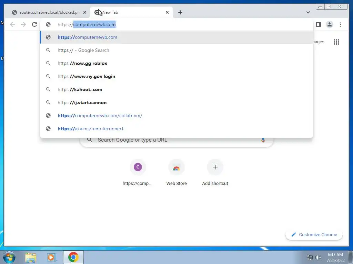The width and height of the screenshot is (353, 264).
Task: Click the Customize Chrome button
Action: pyautogui.click(x=314, y=234)
